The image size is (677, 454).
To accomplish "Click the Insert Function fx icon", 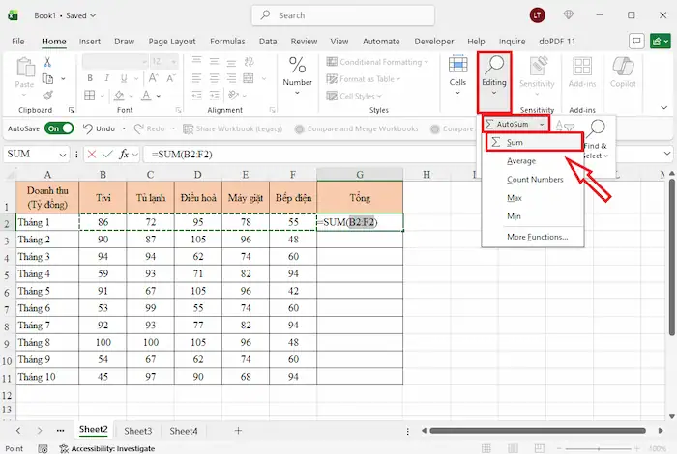I will pos(123,155).
